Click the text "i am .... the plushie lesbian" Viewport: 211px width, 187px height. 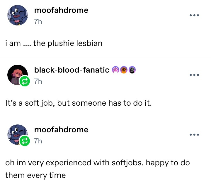tap(54, 44)
